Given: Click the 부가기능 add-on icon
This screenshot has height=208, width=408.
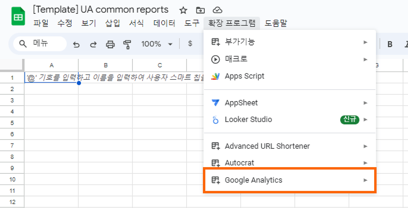Looking at the screenshot, I should coord(216,42).
